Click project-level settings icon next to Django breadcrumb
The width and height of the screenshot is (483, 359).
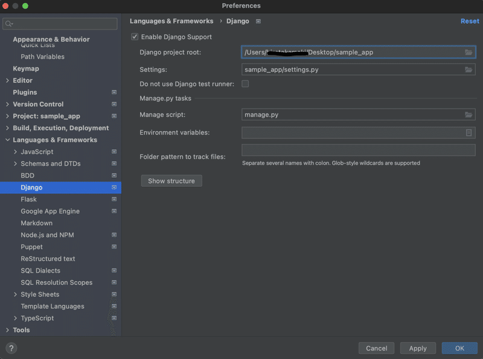258,21
